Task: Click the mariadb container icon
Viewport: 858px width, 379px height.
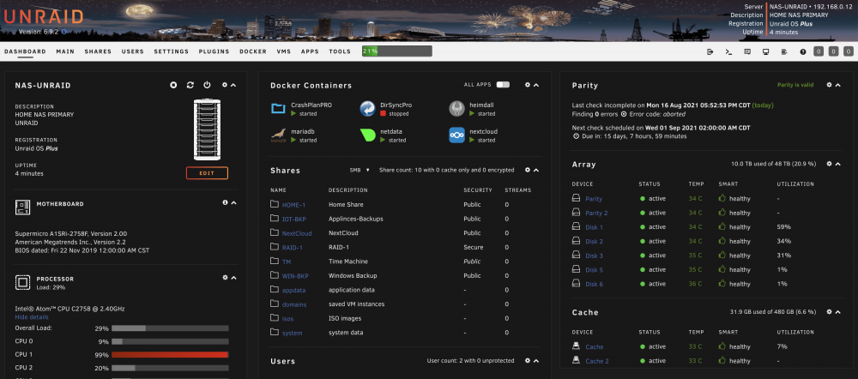Action: point(279,135)
